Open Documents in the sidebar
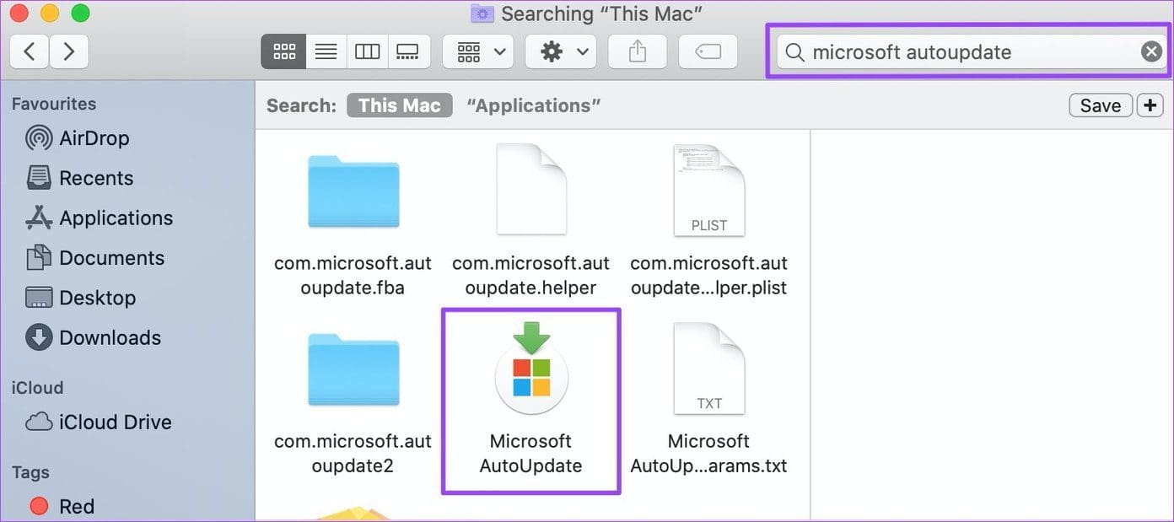This screenshot has width=1174, height=522. 94,257
